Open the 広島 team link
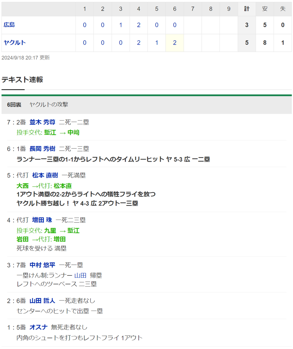 (9, 25)
